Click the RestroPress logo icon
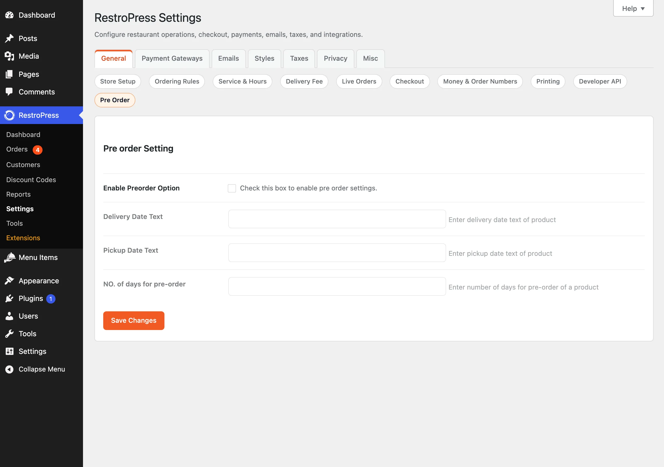Screen dimensions: 664x467 tap(9, 115)
